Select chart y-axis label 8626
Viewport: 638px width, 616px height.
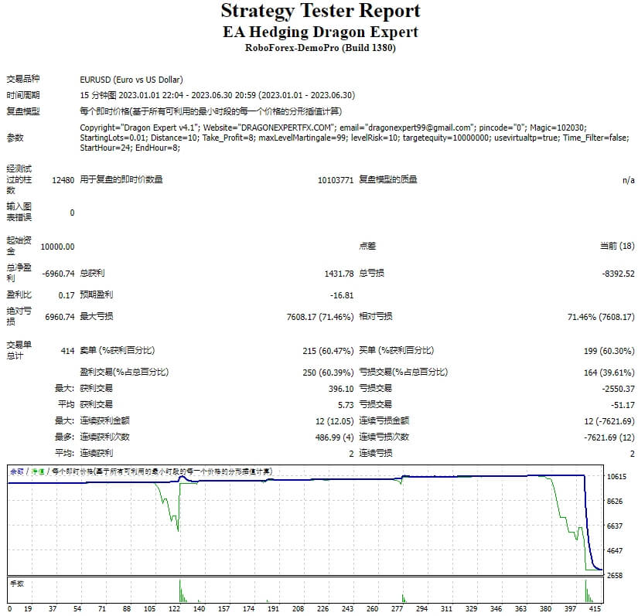click(x=615, y=502)
